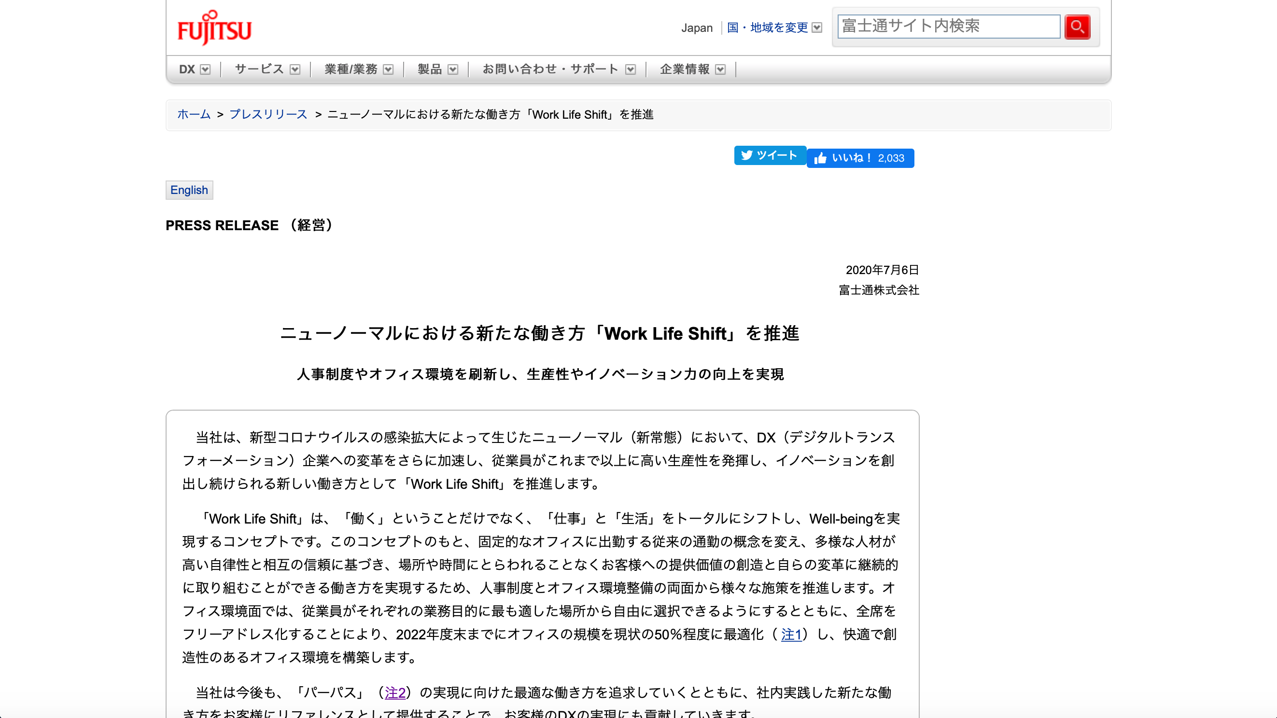
Task: Click the arrow icon next to 企業情報
Action: (x=720, y=69)
